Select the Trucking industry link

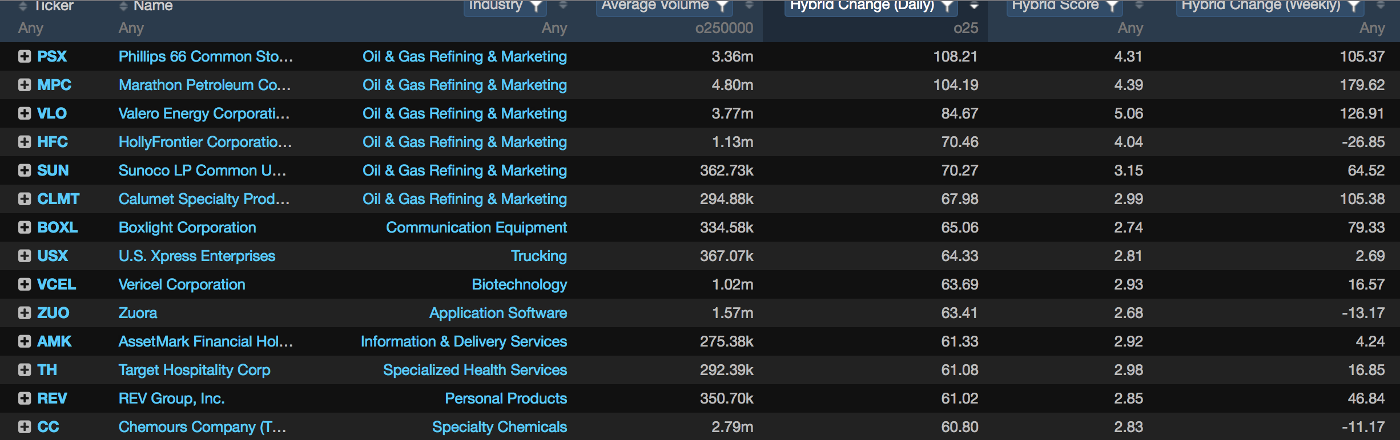pos(539,256)
